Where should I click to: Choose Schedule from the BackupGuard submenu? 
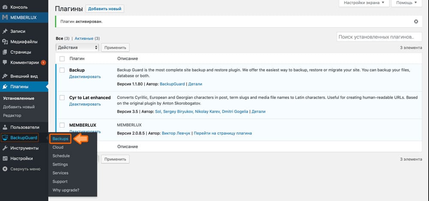[x=61, y=156]
